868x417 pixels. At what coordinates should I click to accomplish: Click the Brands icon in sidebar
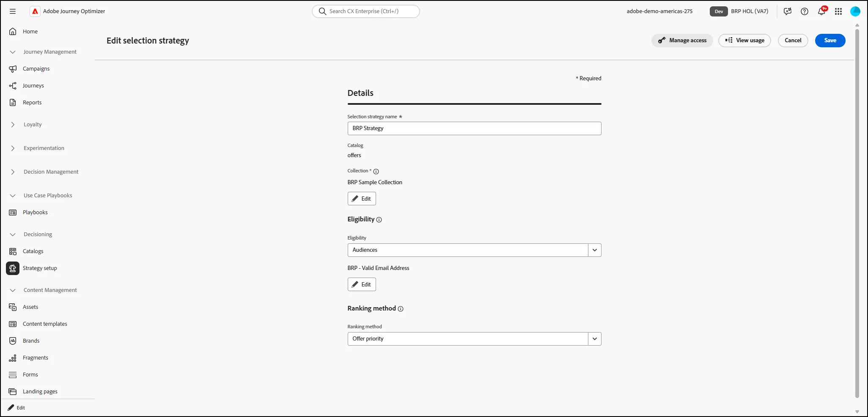(13, 341)
